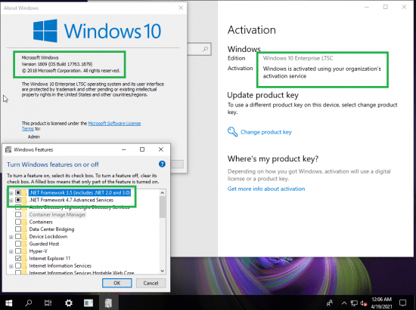
Task: Expand the Hyper-V tree node
Action: [11, 251]
